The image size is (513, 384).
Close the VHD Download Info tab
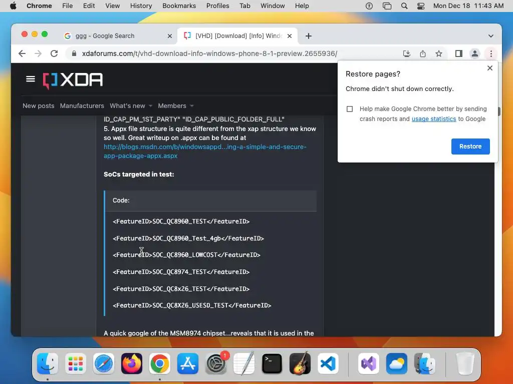[290, 36]
